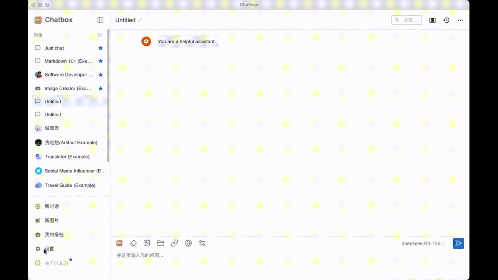The width and height of the screenshot is (498, 280).
Task: Click the message input field
Action: tap(290, 255)
